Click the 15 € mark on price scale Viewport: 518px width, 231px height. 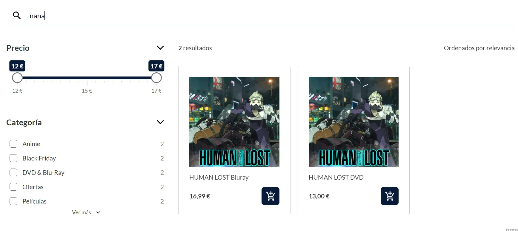click(x=87, y=91)
